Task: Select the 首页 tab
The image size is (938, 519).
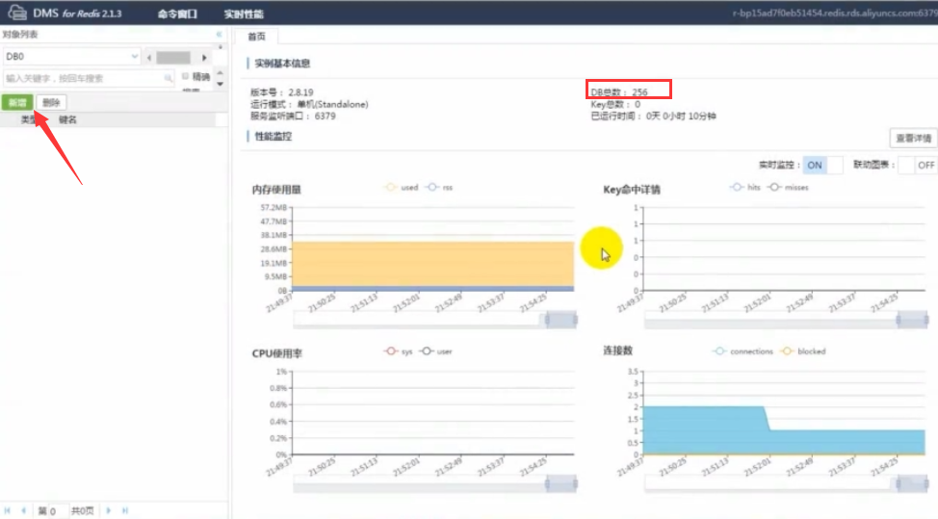Action: [x=255, y=37]
